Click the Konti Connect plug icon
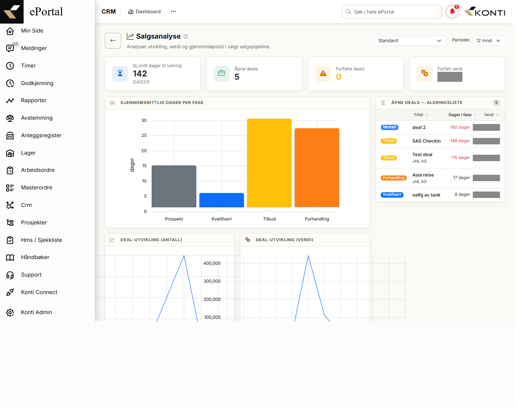 coord(10,292)
